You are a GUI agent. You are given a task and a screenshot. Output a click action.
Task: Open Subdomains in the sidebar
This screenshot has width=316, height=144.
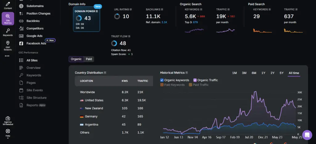pyautogui.click(x=35, y=6)
